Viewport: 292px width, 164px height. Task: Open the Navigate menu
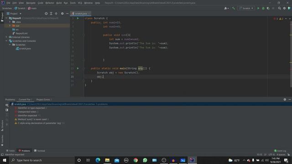(x=31, y=3)
